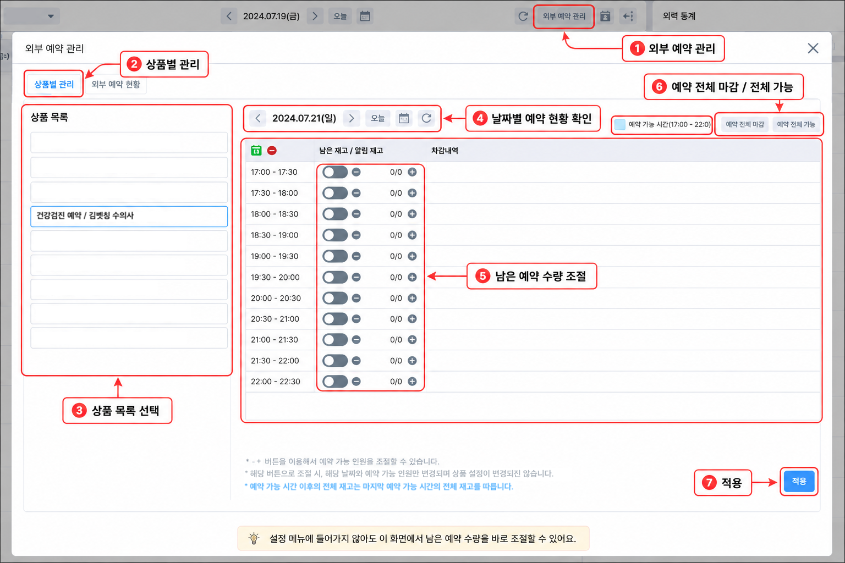The width and height of the screenshot is (845, 563).
Task: Click 오늘 button in the top bar
Action: (341, 16)
